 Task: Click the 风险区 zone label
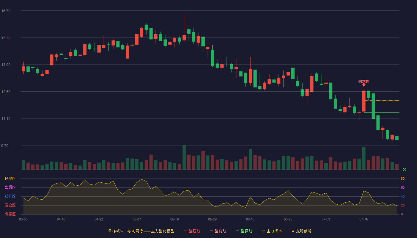(x=10, y=178)
